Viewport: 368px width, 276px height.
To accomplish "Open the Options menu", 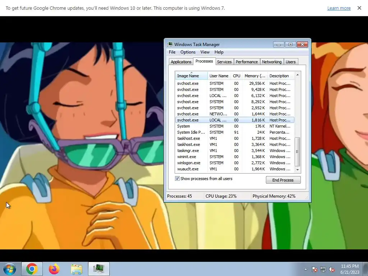I will tap(188, 52).
